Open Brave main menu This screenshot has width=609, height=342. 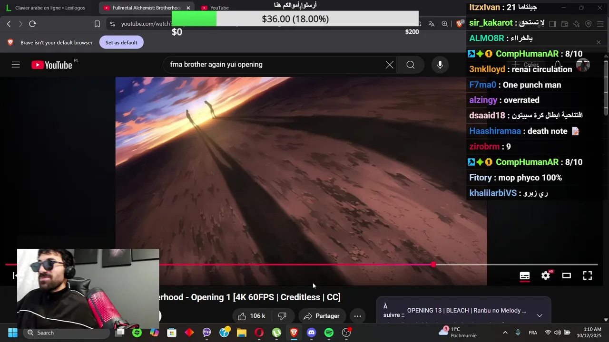(600, 24)
